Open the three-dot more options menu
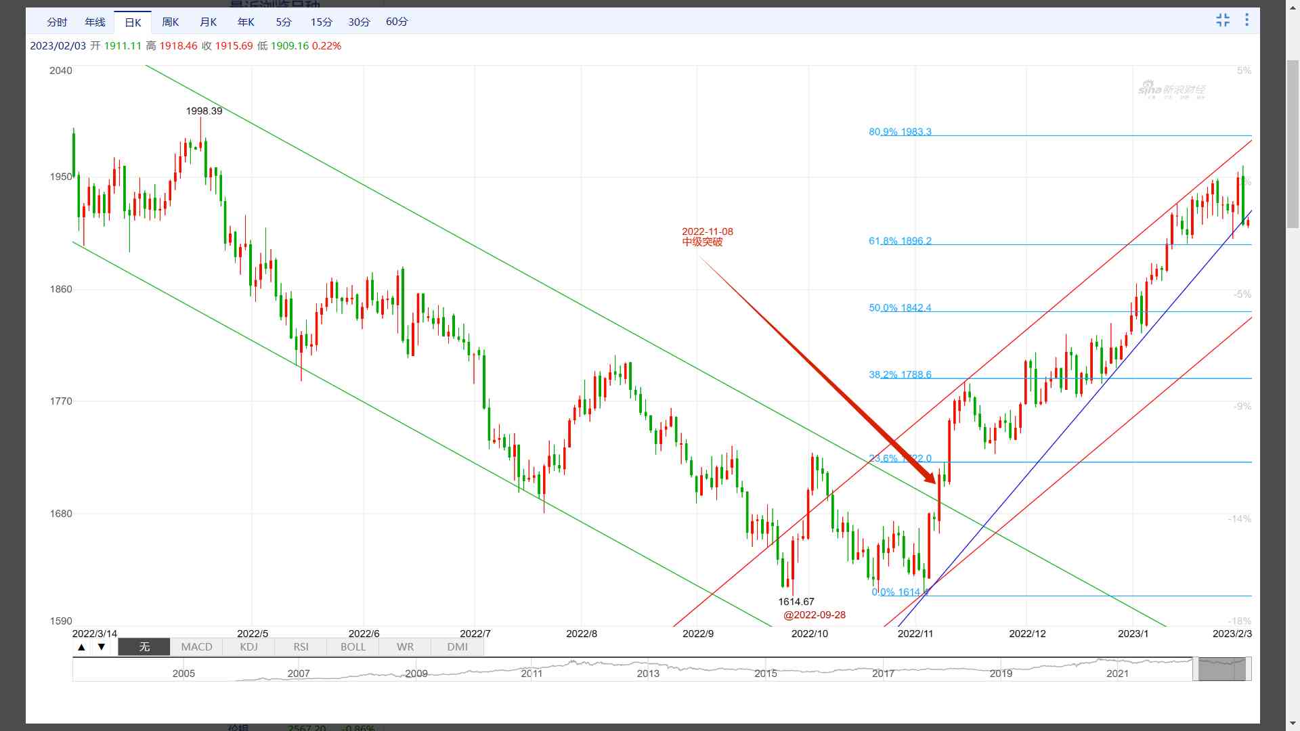 pyautogui.click(x=1247, y=20)
